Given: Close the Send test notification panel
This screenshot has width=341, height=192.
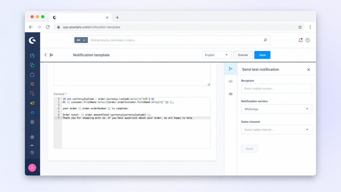Looking at the screenshot, I should coord(309,70).
